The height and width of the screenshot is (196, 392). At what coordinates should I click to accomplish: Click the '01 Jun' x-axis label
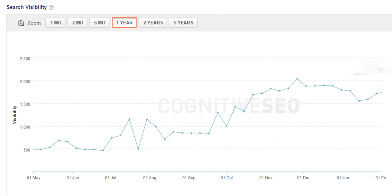pos(73,178)
